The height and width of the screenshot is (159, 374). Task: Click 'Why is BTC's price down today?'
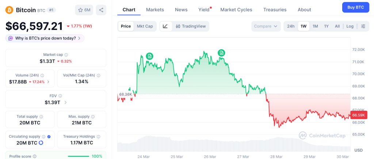[x=45, y=38]
